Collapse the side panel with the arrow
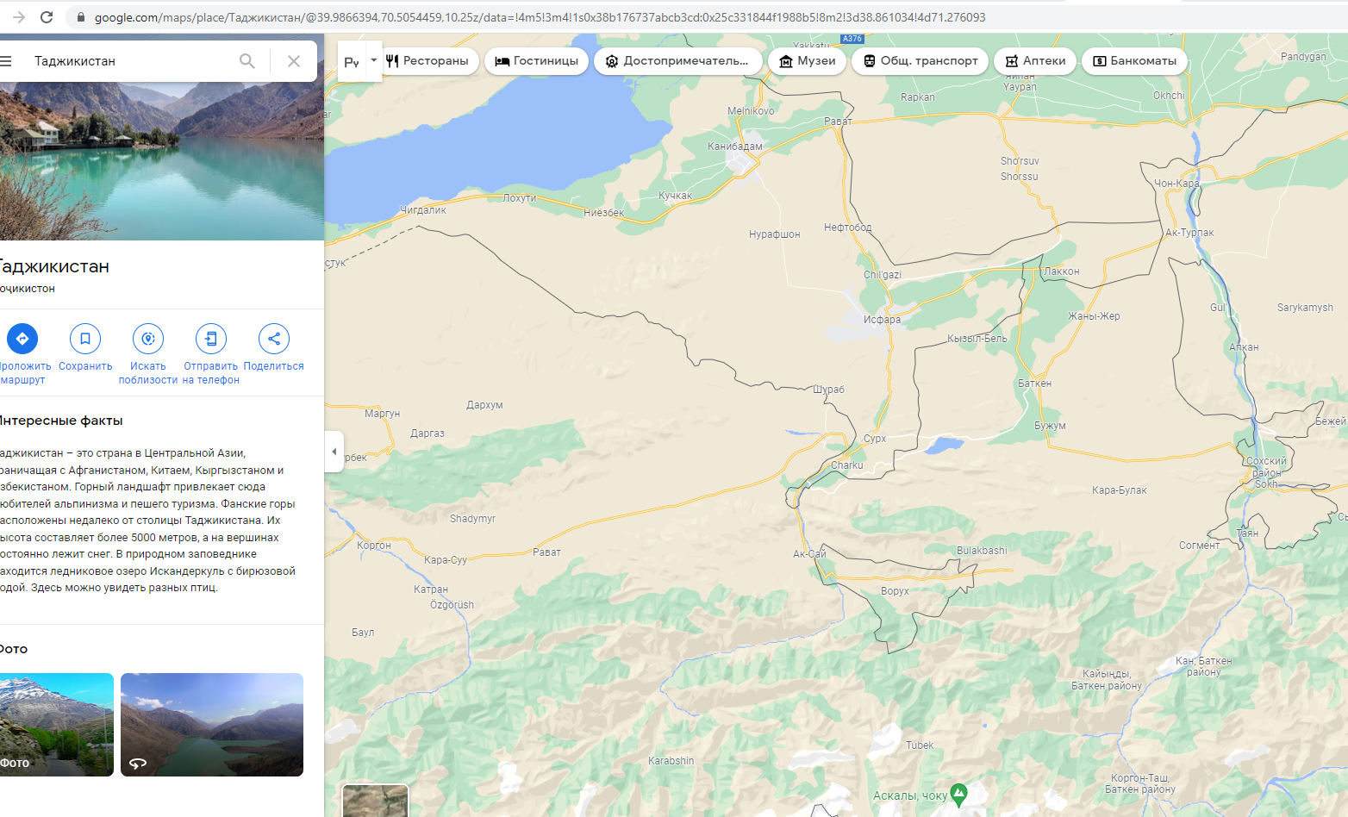1348x817 pixels. [334, 451]
